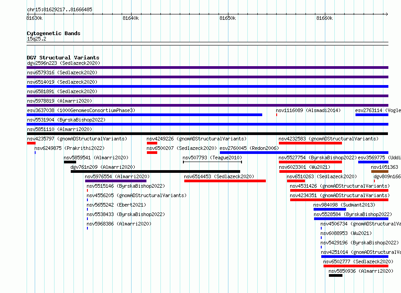Click nsv5515146 (ByrskaBishop2022) label
The image size is (401, 293).
(126, 186)
